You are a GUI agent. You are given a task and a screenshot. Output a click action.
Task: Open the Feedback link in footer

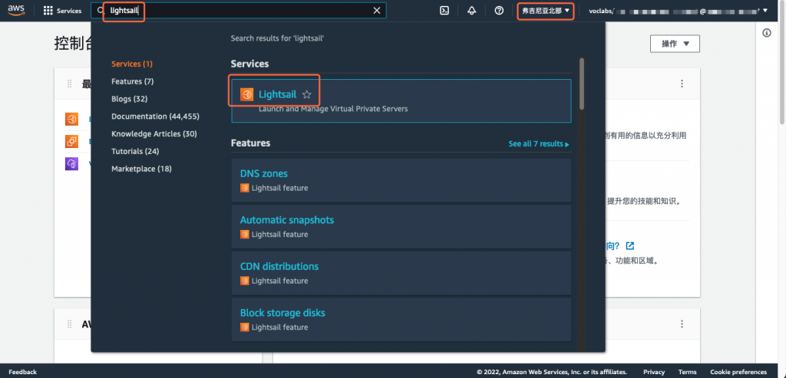tap(22, 372)
